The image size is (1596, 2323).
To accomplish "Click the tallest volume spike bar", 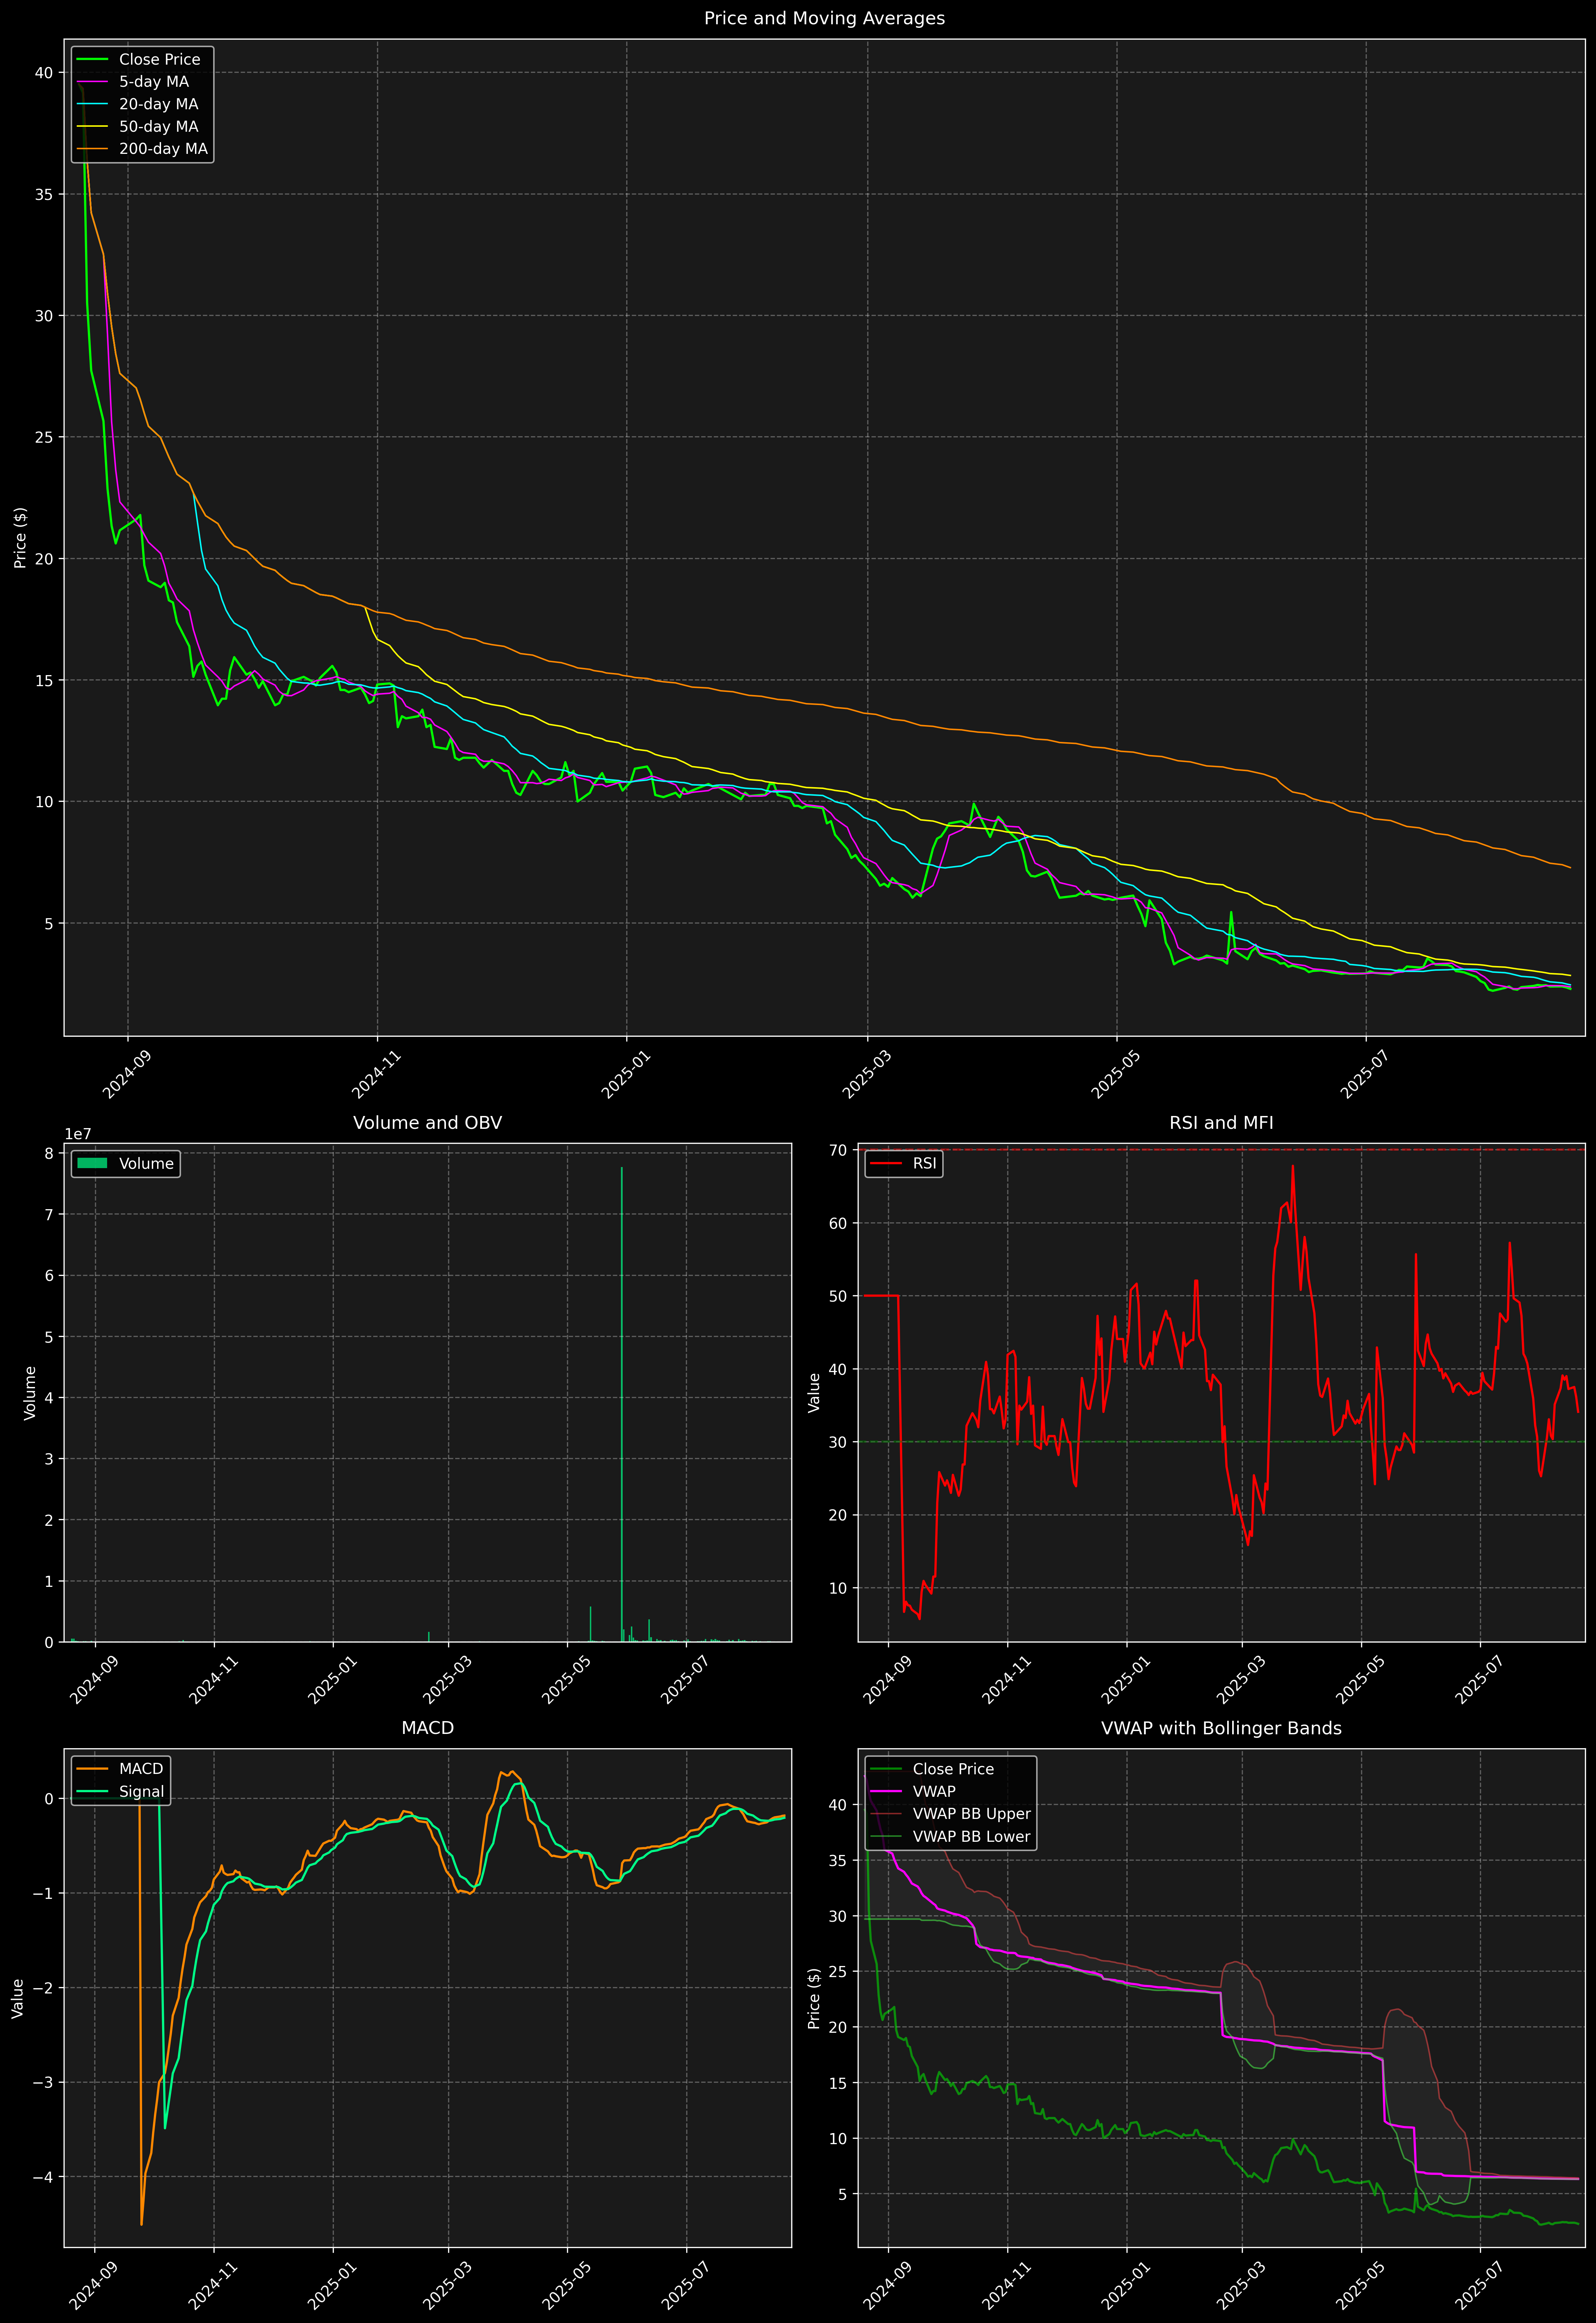I will (x=622, y=1399).
